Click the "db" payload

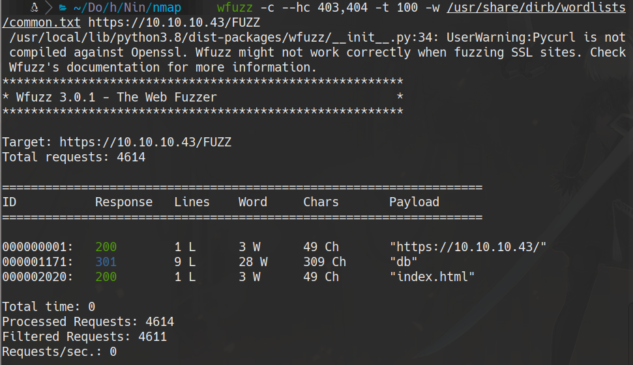404,262
